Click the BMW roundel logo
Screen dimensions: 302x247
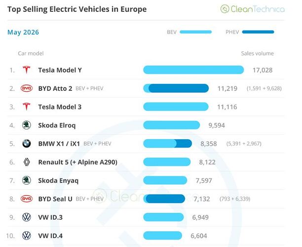coord(27,143)
